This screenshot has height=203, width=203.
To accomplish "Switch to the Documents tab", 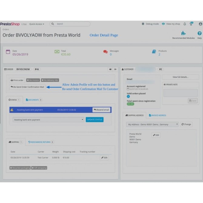I will click(34, 100).
